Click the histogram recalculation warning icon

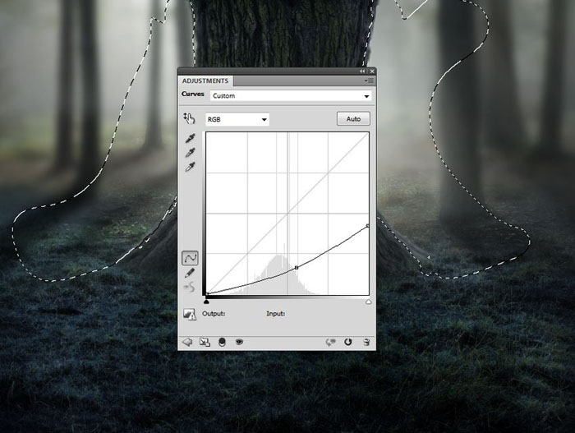[190, 314]
